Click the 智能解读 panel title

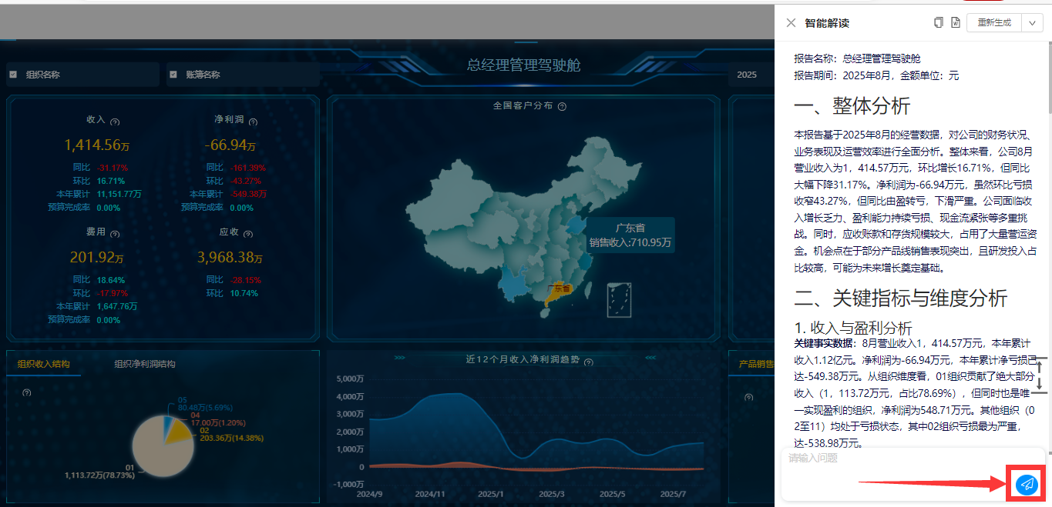click(x=827, y=23)
